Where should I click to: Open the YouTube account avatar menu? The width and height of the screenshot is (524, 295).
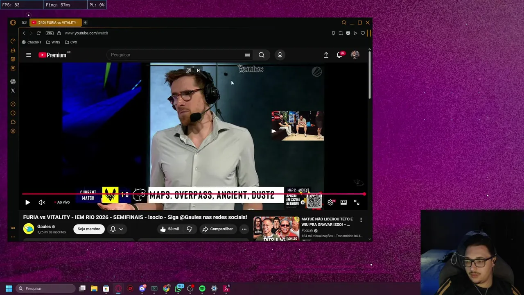(355, 55)
